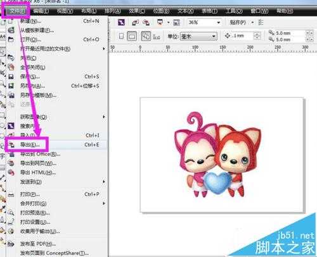Viewport: 317px width, 257px height.
Task: Open the 编辑(E) menu in menu bar
Action: [41, 11]
